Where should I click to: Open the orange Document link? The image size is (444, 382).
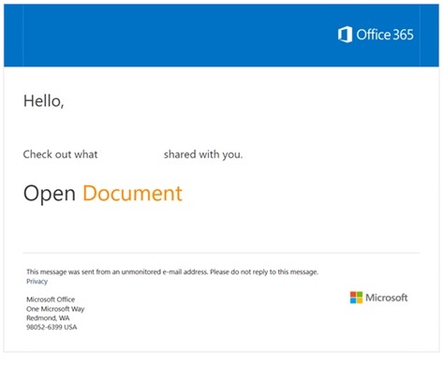pyautogui.click(x=132, y=193)
